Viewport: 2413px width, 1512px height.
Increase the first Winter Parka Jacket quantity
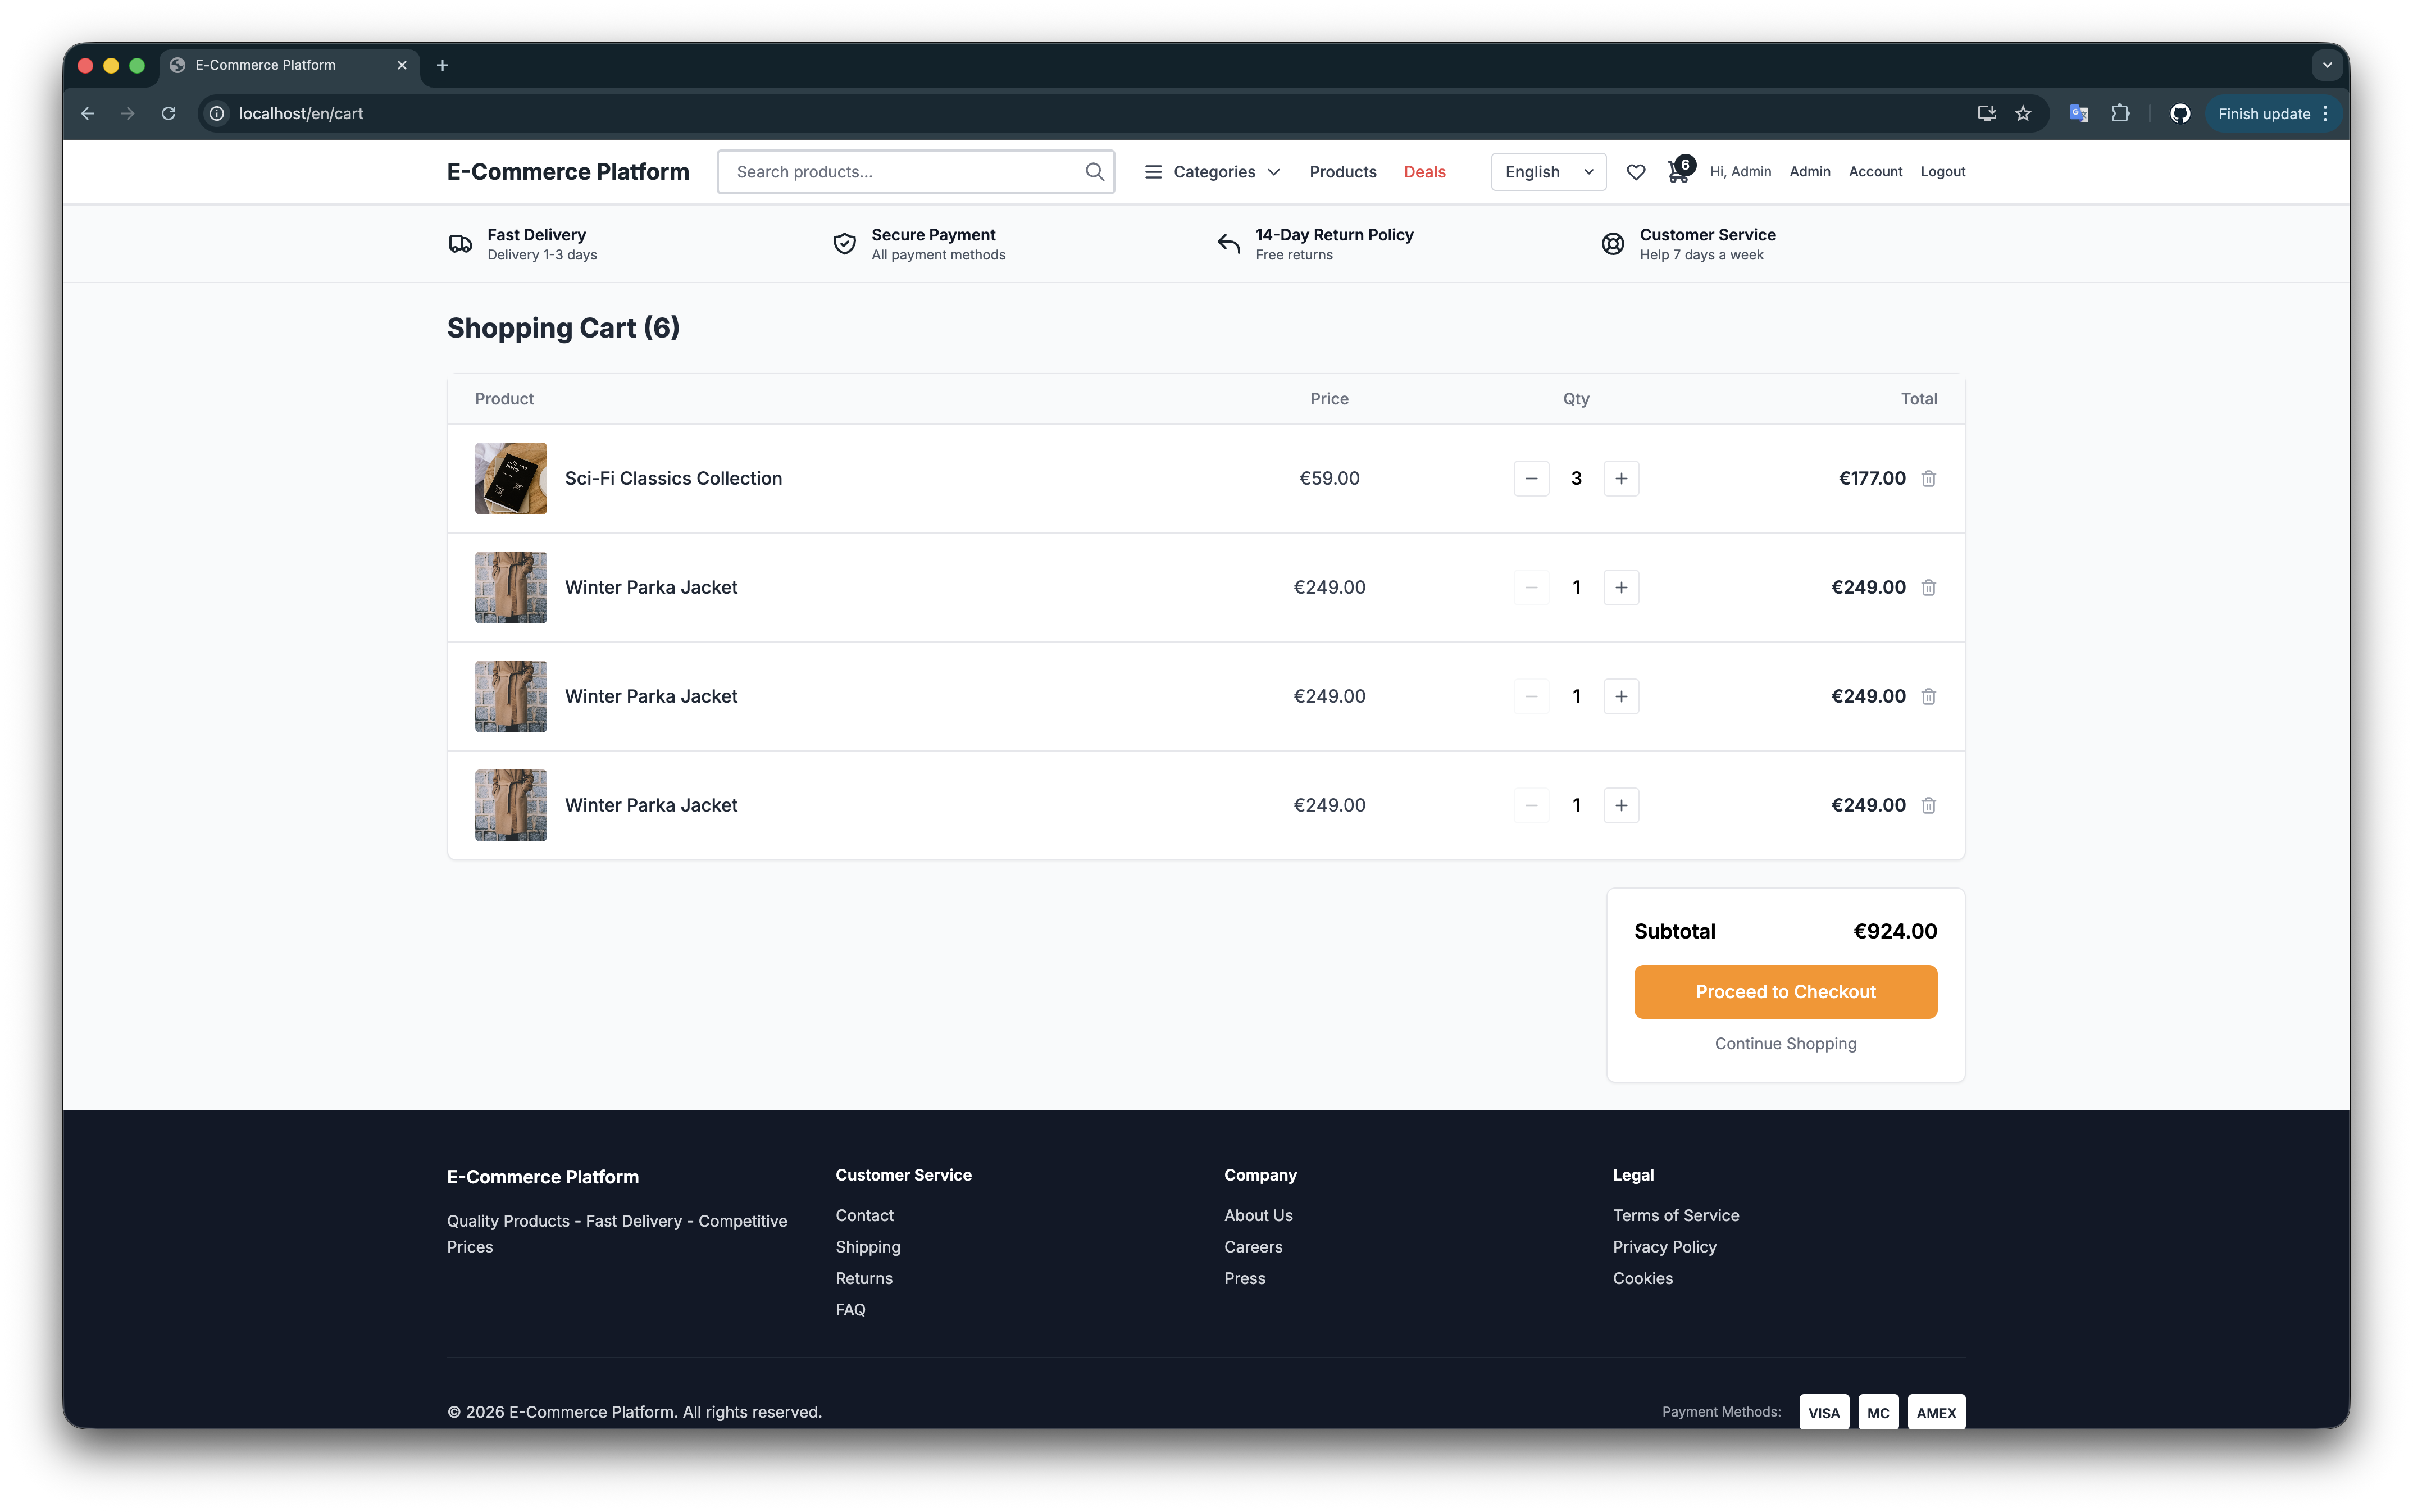(1621, 588)
